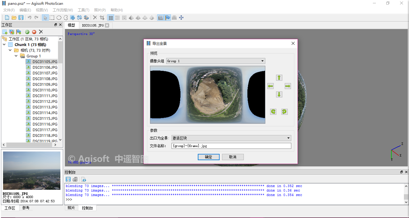This screenshot has height=218, width=409.
Task: Click the green down arrow button
Action: [x=279, y=95]
